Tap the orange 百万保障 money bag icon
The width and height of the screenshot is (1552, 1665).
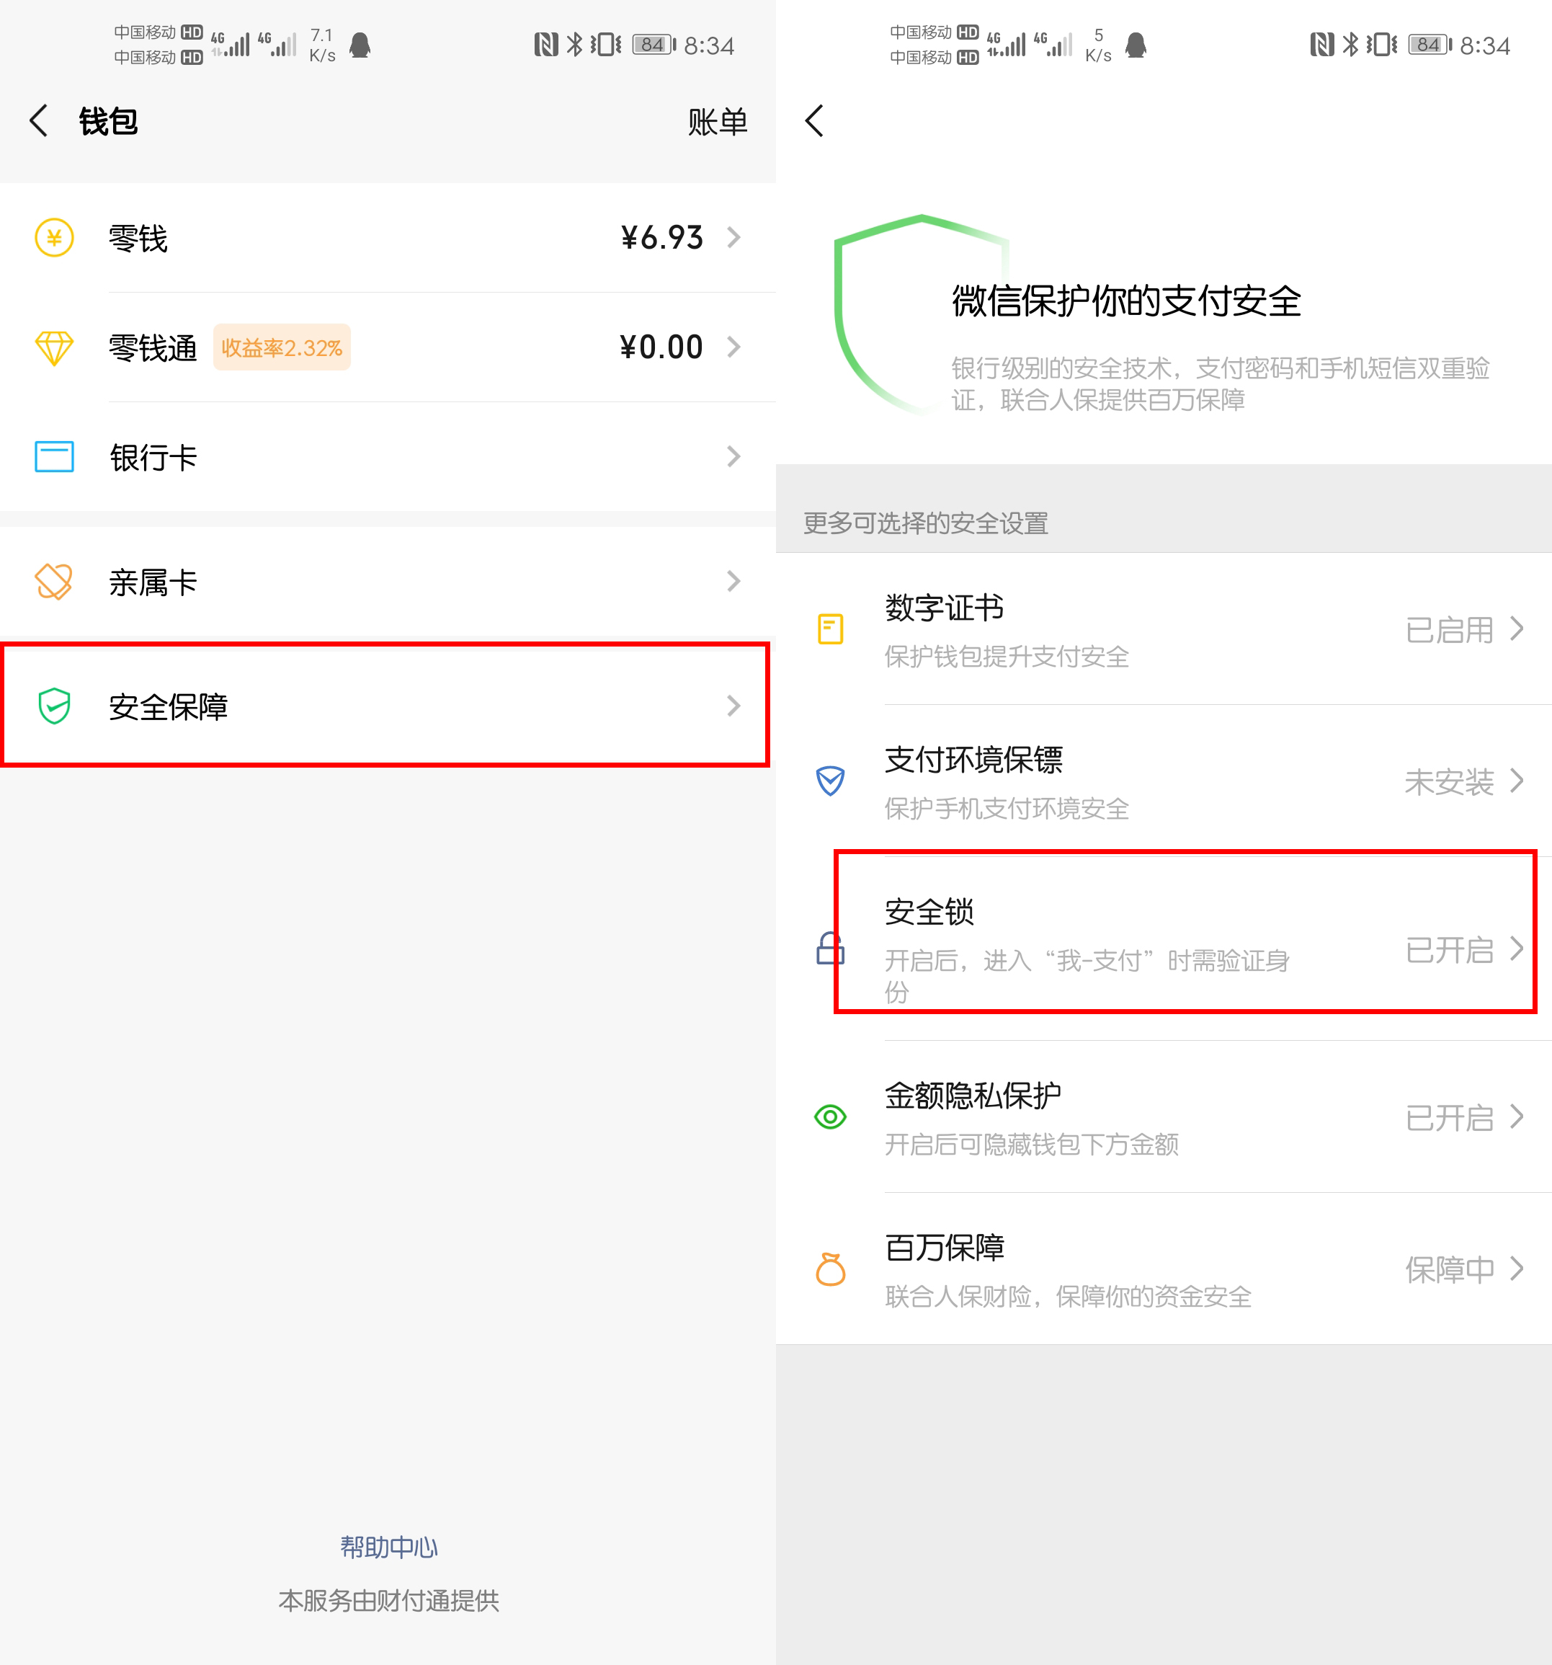[x=831, y=1269]
